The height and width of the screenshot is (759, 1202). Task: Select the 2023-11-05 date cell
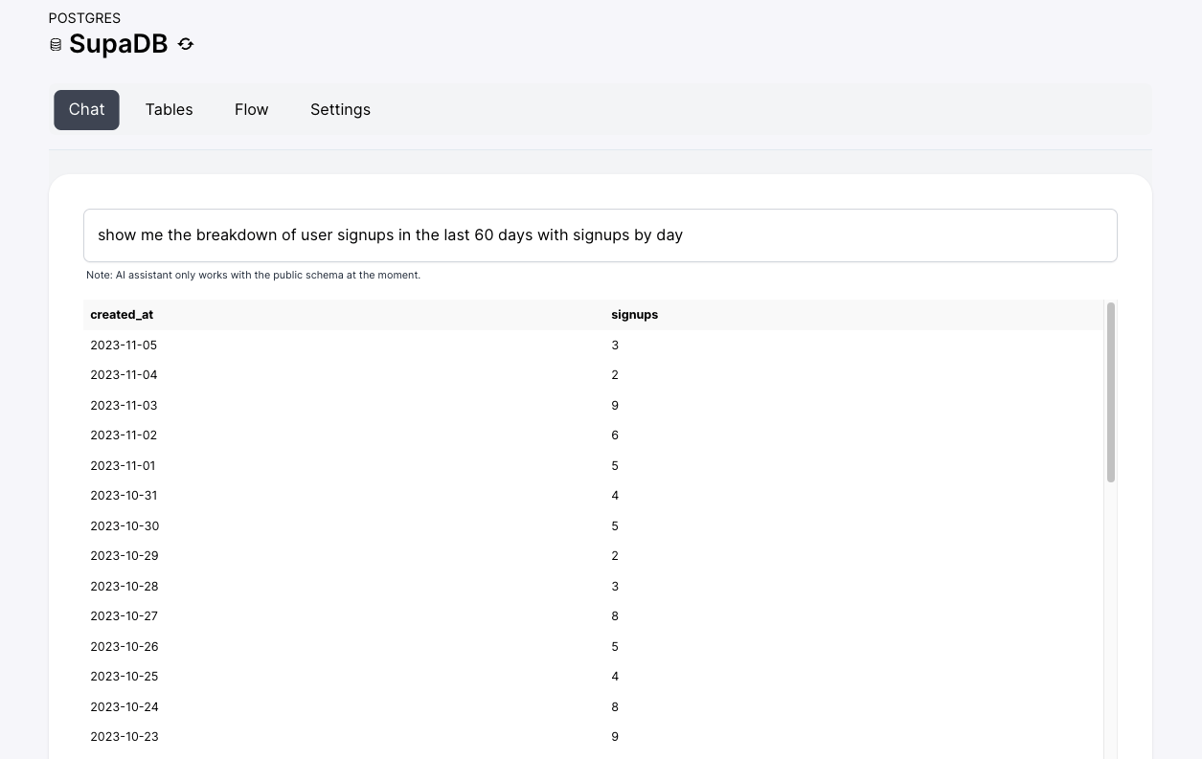click(x=124, y=346)
